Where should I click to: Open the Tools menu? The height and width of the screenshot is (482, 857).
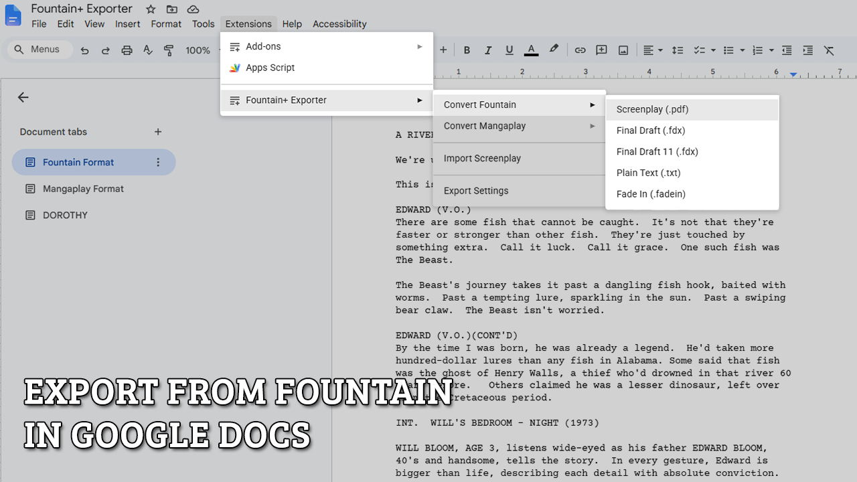click(x=204, y=24)
